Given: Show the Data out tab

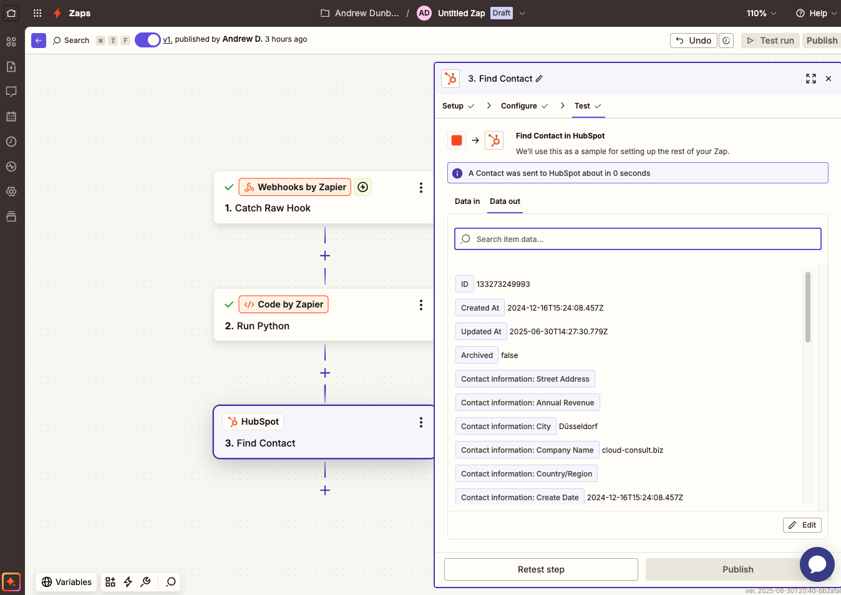Looking at the screenshot, I should pos(505,201).
